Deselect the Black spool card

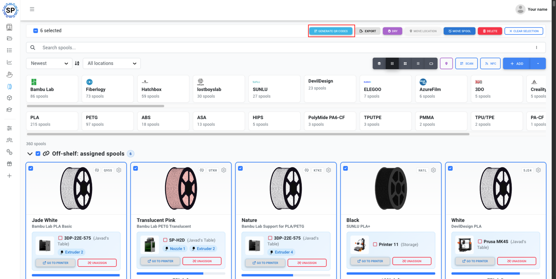(345, 168)
